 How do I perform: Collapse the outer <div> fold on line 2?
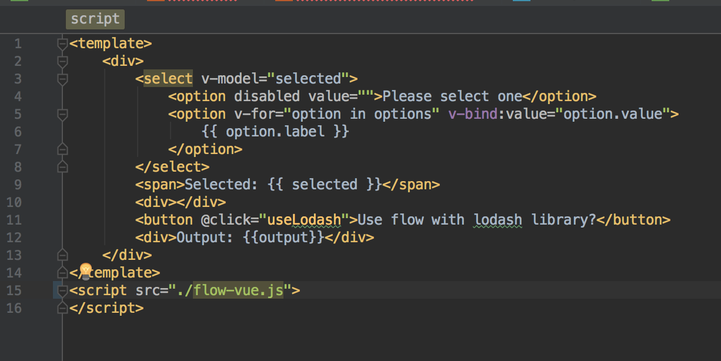[x=63, y=61]
